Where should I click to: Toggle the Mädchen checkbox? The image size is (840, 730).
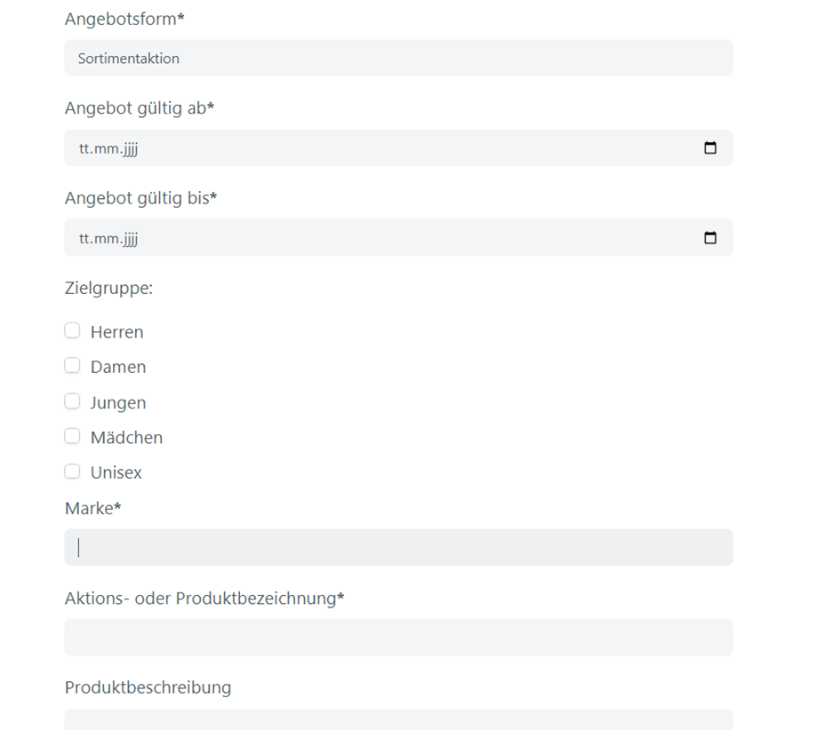[73, 436]
